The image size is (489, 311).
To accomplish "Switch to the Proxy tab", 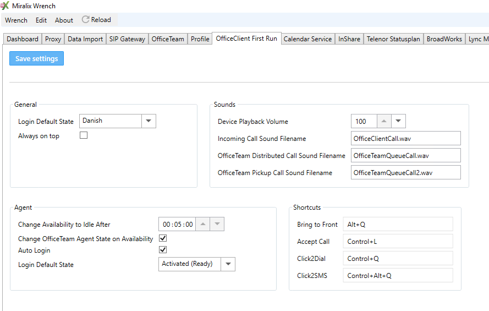I will tap(53, 39).
